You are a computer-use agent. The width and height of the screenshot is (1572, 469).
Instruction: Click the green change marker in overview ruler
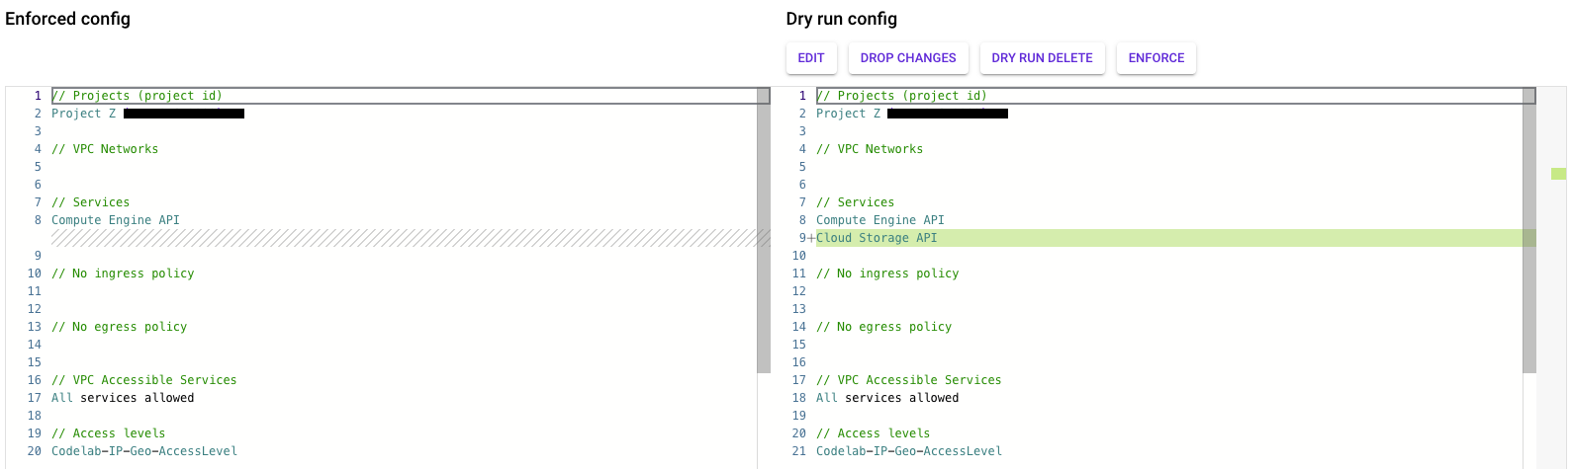1558,174
